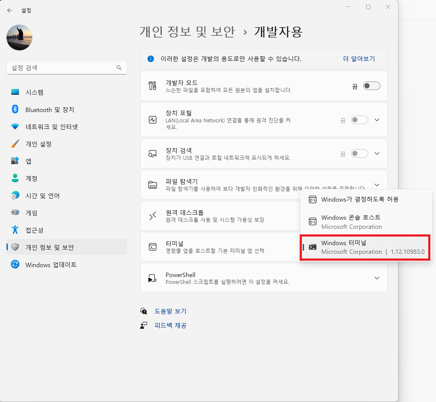Click the 앱 tiles icon
This screenshot has width=436, height=402.
point(15,161)
